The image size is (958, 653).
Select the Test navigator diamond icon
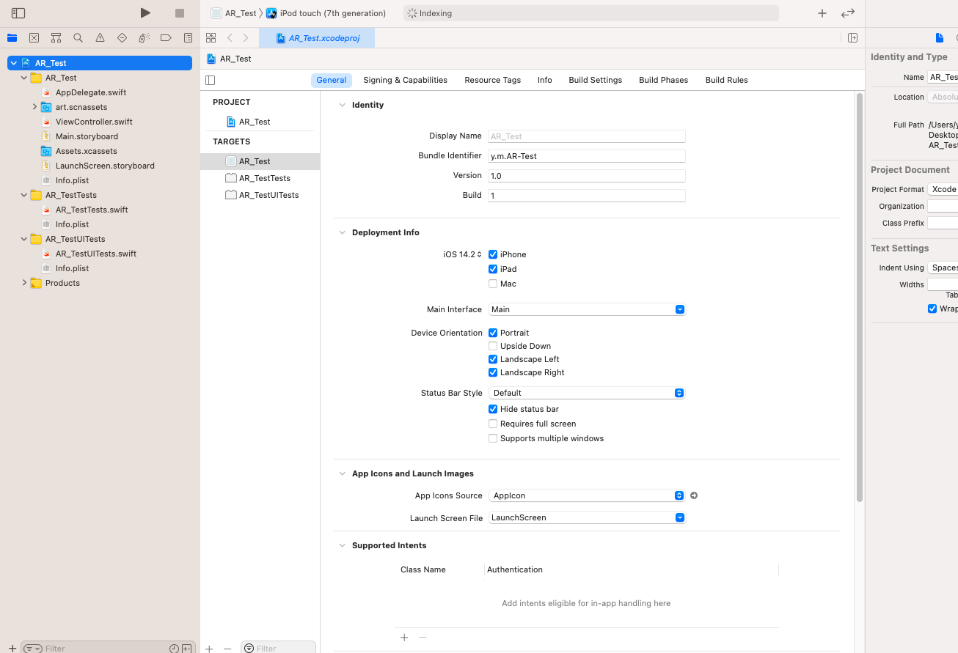121,37
